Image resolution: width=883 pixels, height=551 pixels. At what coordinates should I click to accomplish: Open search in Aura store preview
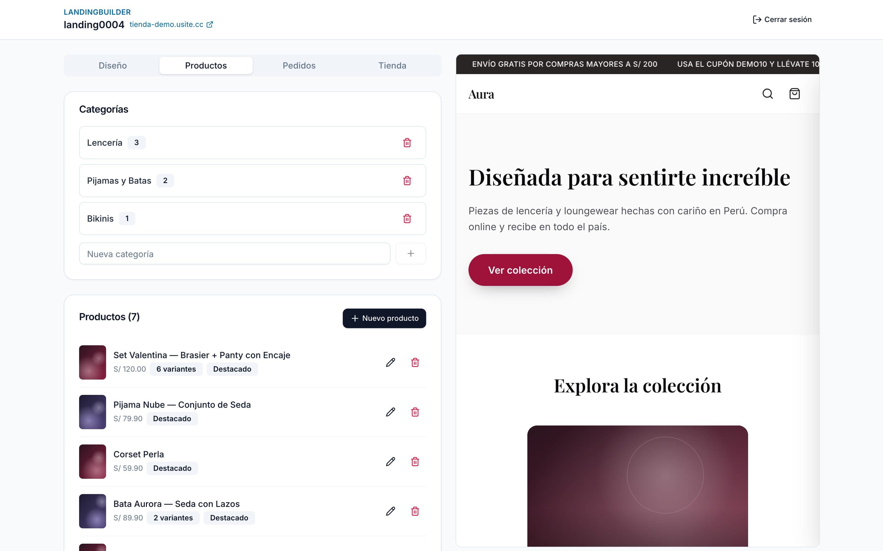tap(767, 94)
